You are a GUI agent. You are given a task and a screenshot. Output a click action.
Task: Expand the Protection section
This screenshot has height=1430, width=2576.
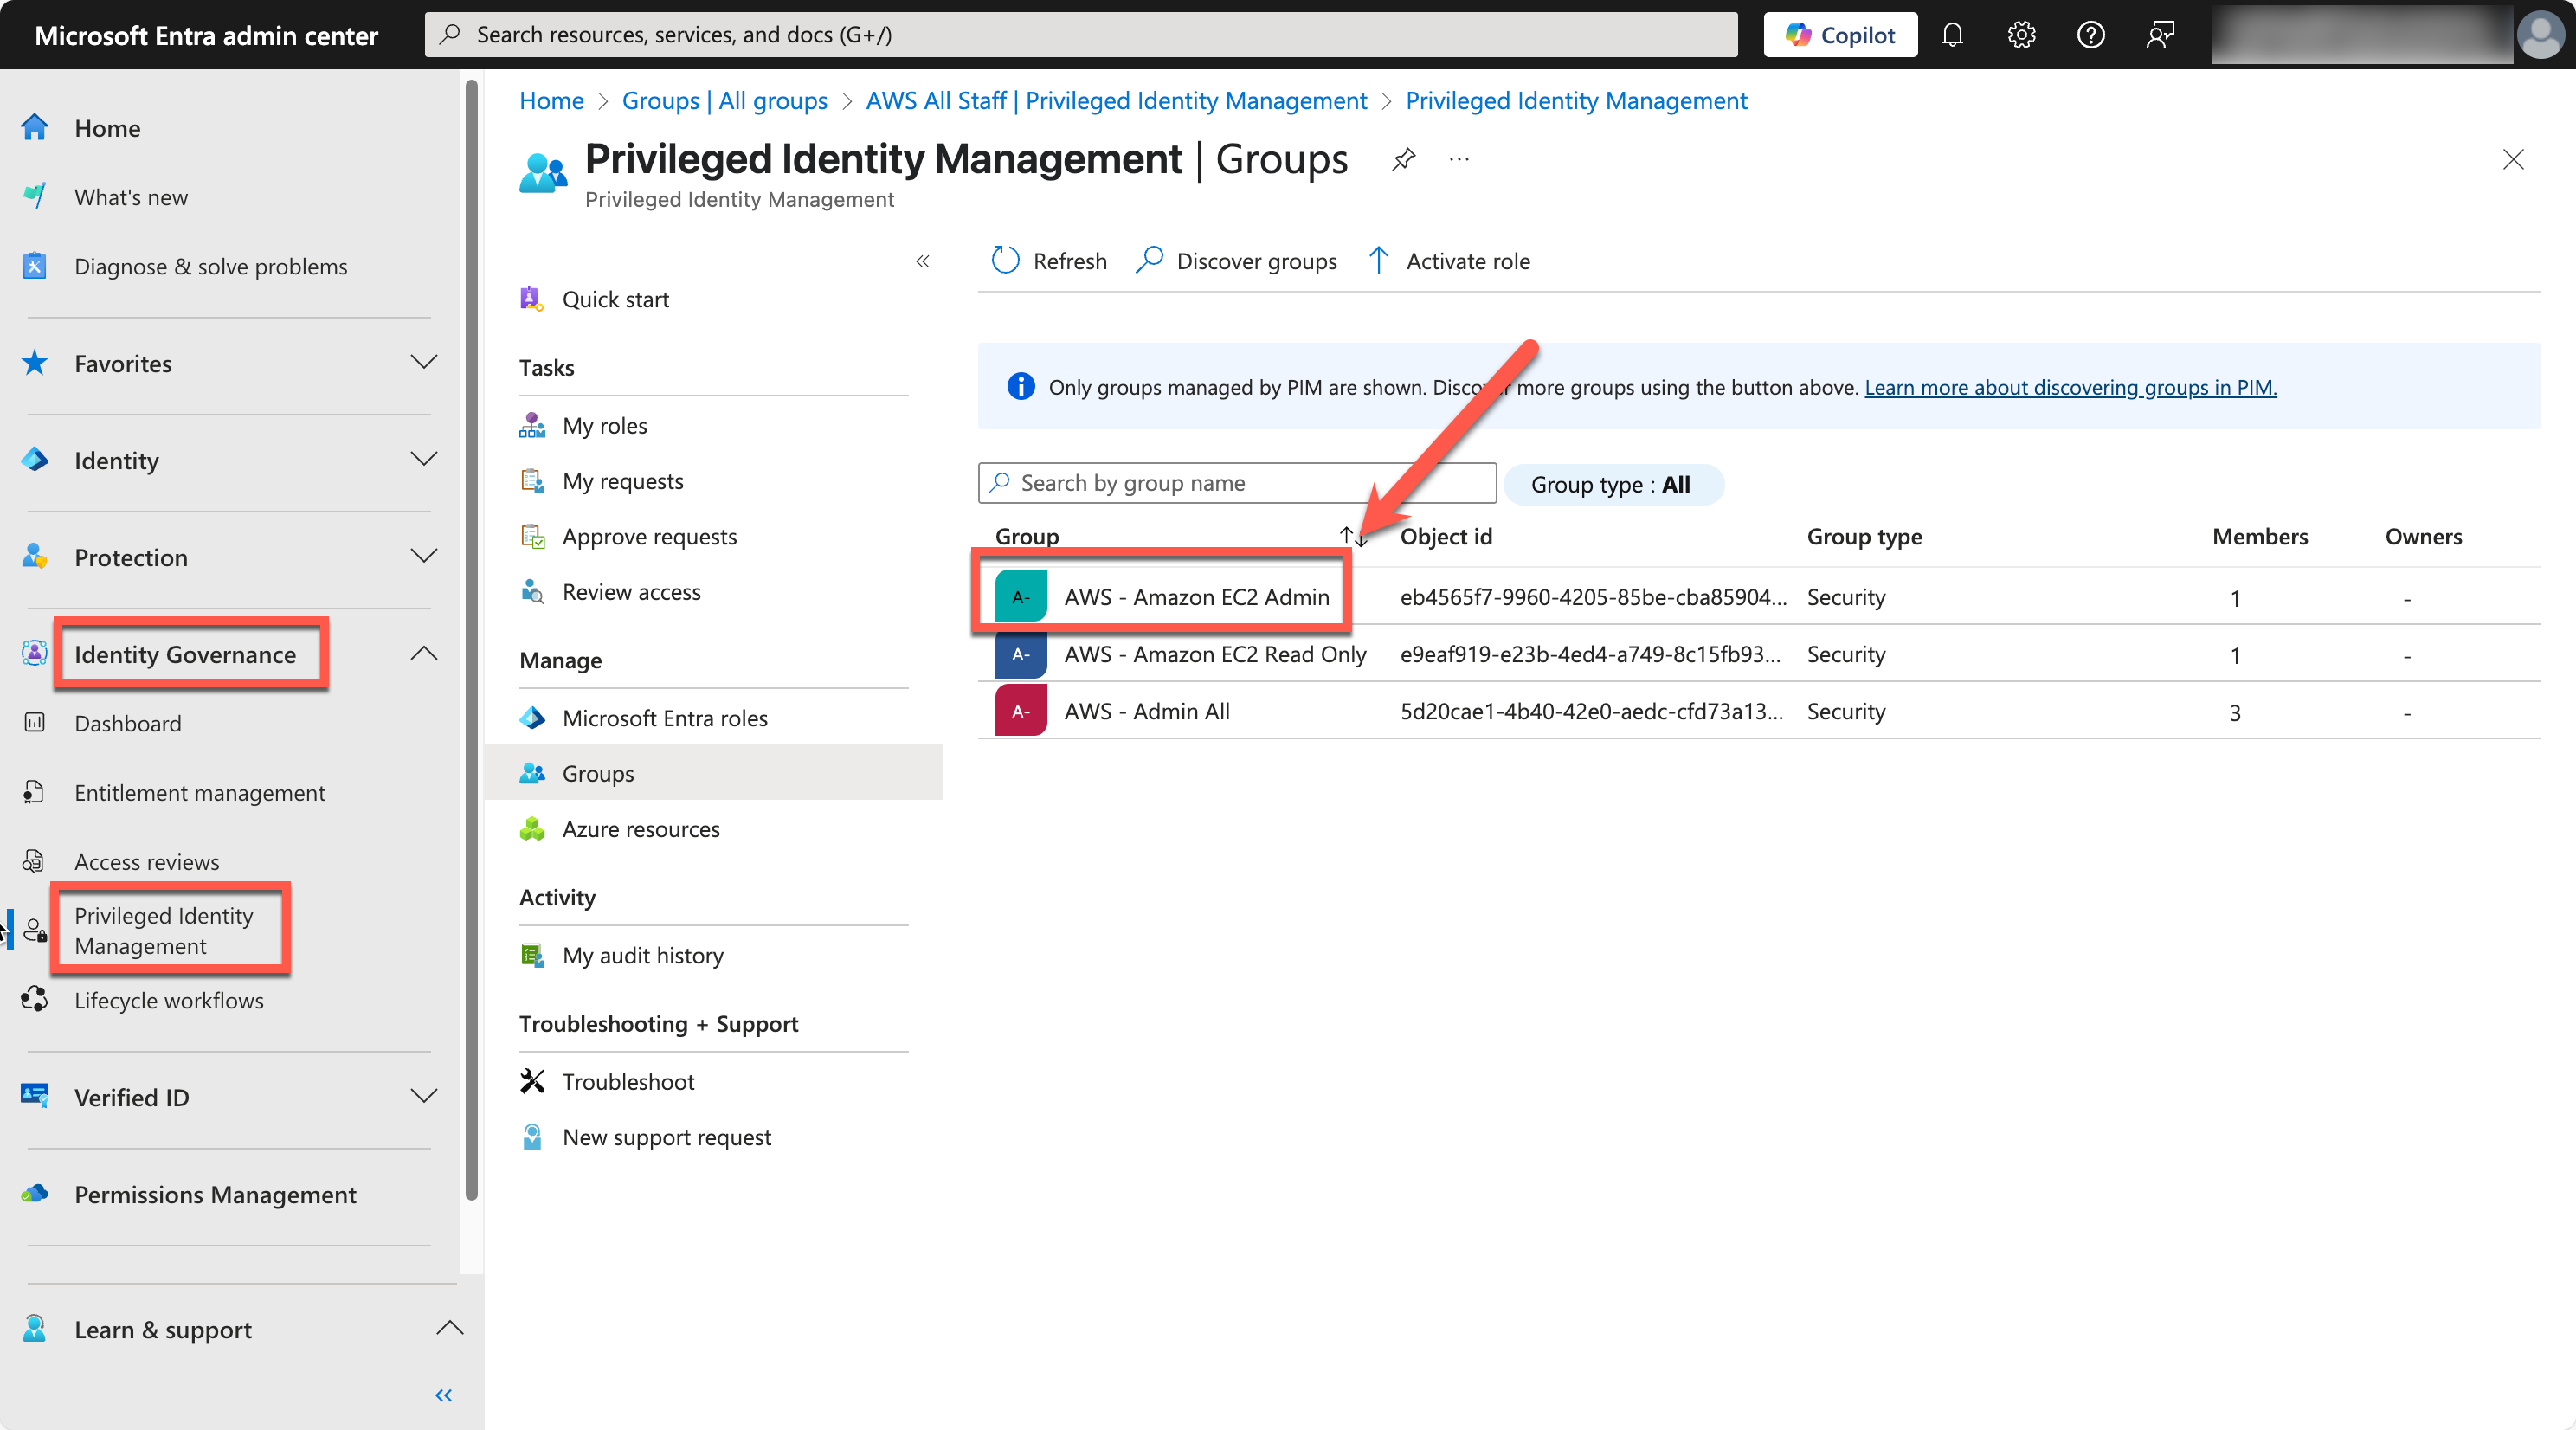pos(424,557)
